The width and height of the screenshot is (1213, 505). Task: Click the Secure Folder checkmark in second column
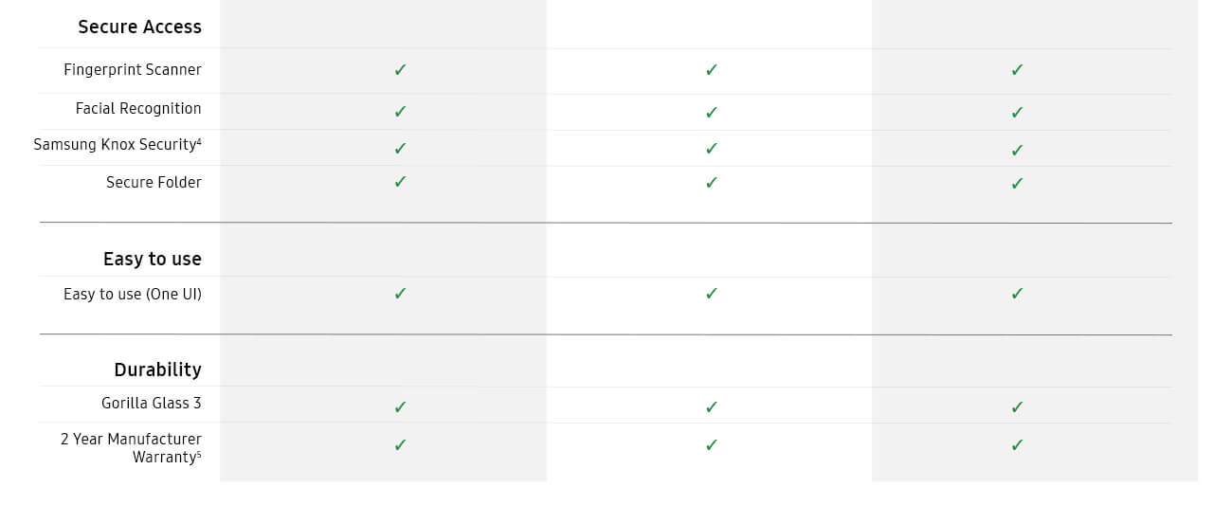point(712,183)
